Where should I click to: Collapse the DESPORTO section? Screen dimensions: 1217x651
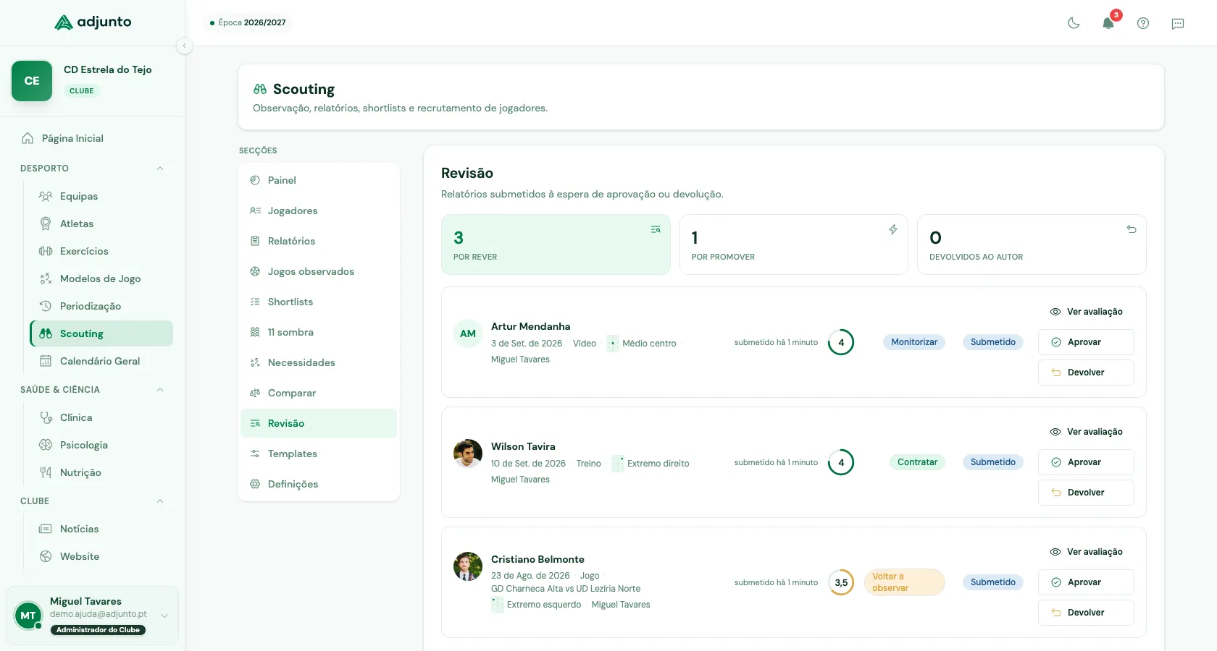point(160,169)
